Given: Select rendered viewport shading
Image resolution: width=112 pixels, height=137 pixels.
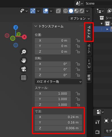Looking at the screenshot, I should [x=82, y=11].
